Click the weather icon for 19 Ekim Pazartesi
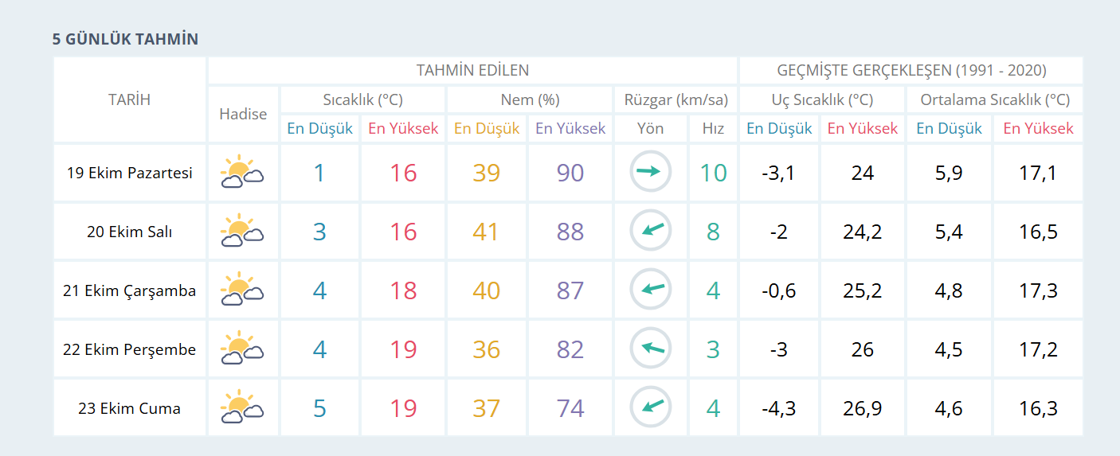 (x=243, y=173)
